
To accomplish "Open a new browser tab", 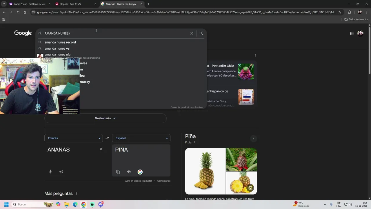I will click(x=148, y=4).
